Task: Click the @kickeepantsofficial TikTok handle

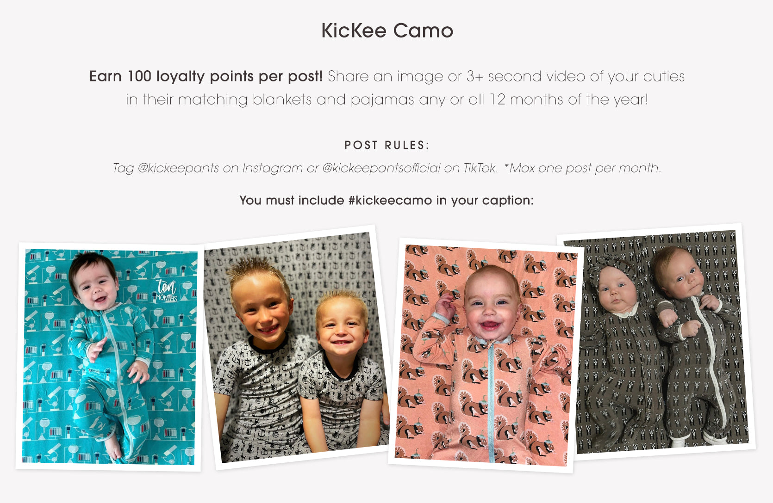Action: tap(381, 168)
